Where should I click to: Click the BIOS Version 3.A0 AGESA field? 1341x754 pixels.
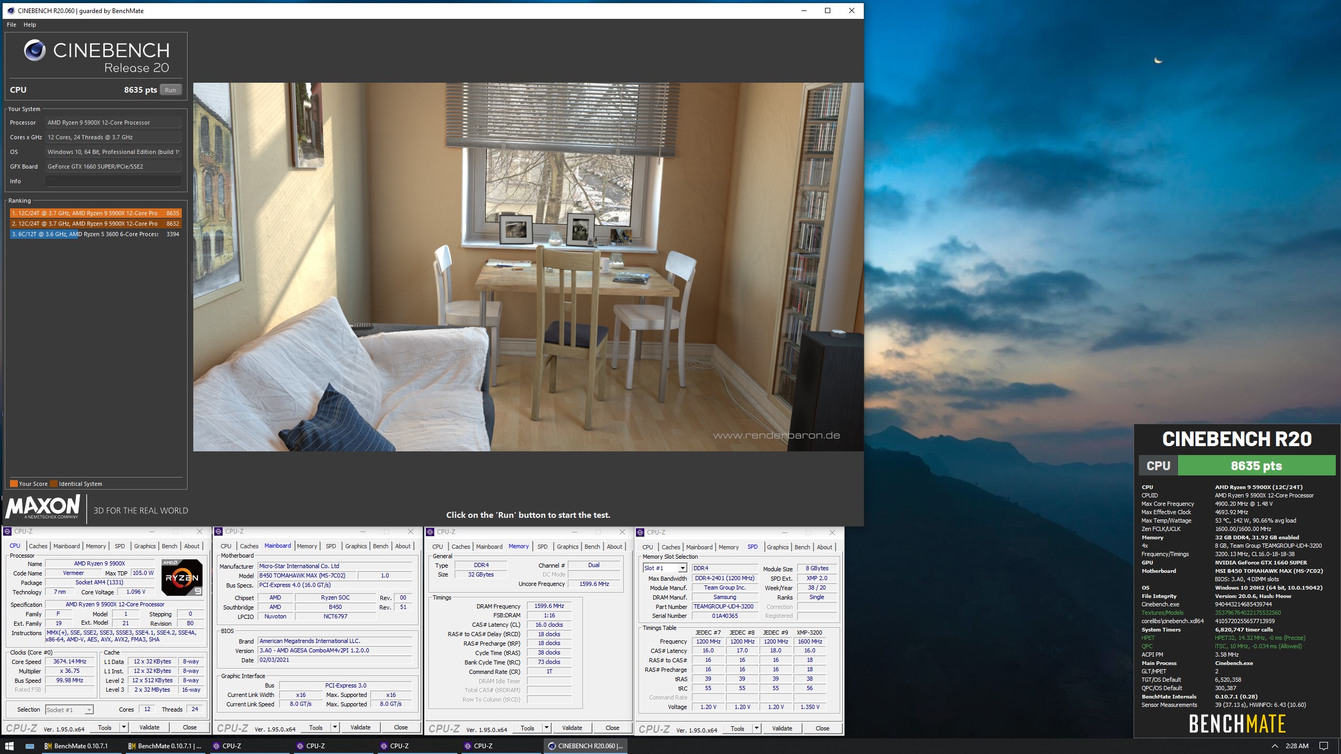pos(335,651)
